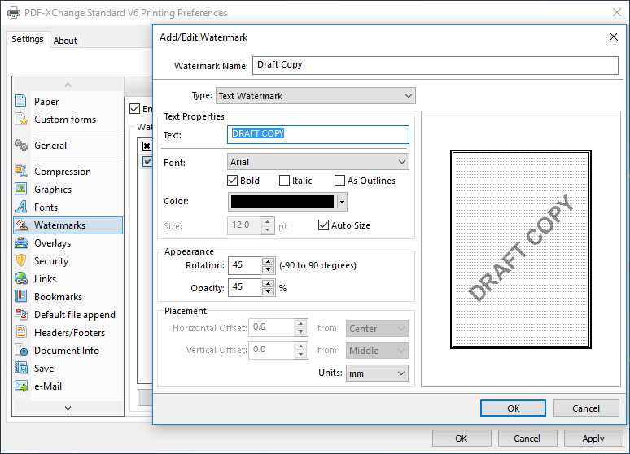Click the Default file append icon
Screen dimensions: 630x454
(21, 314)
